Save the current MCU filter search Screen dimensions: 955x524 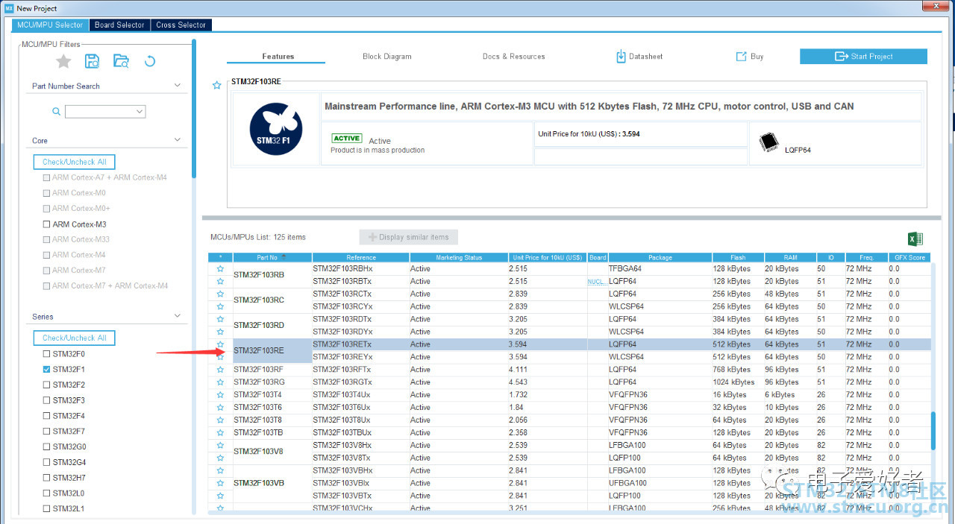click(x=92, y=61)
